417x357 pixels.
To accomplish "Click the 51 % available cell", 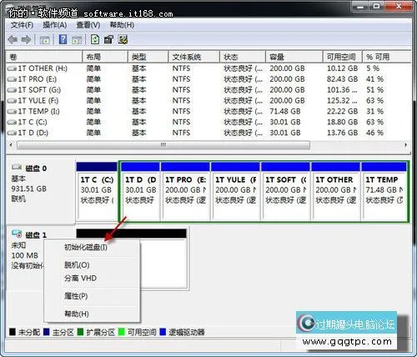I will click(374, 90).
